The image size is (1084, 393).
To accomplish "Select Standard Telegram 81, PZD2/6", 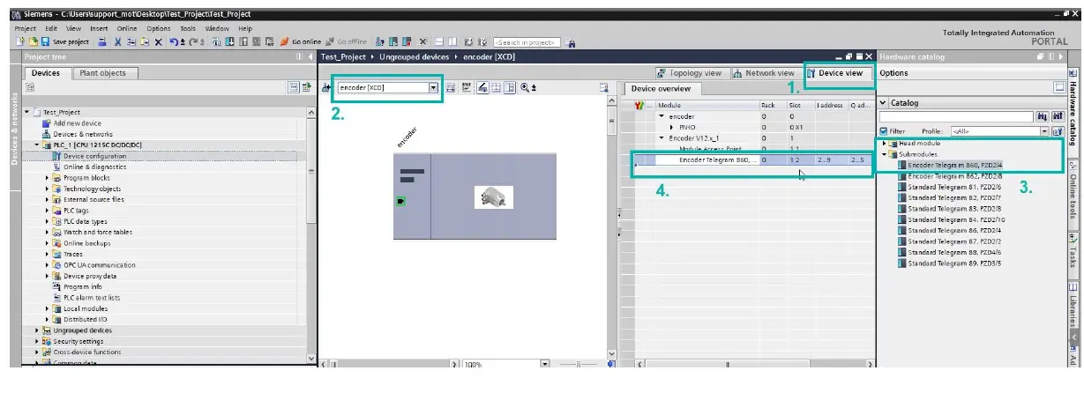I will click(x=954, y=187).
